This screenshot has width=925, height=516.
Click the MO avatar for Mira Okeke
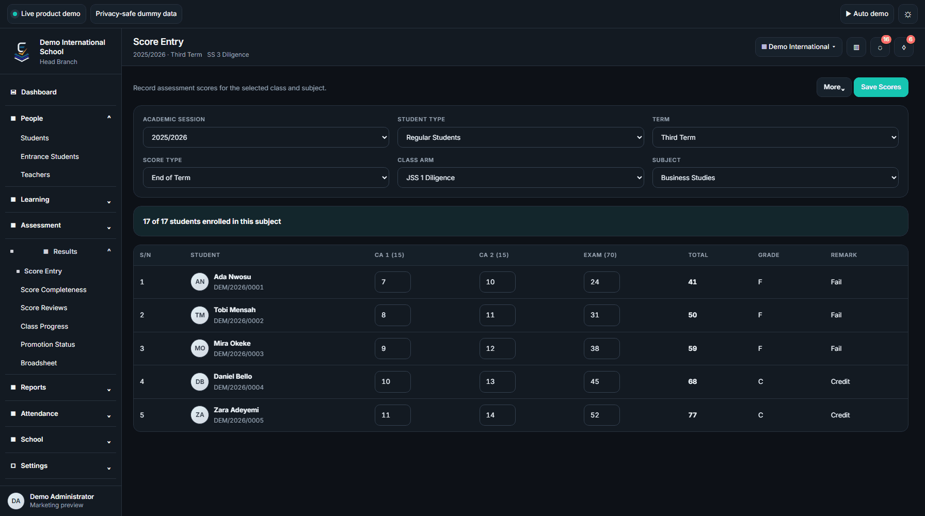[x=200, y=348]
